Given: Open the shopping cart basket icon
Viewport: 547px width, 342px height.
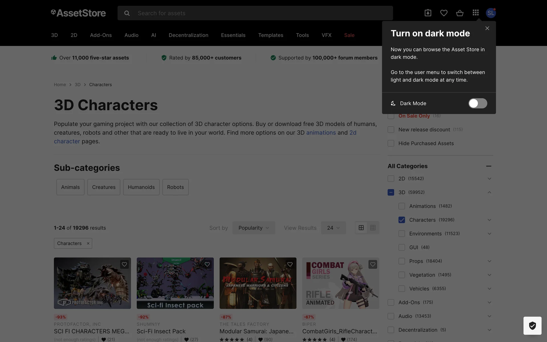Looking at the screenshot, I should click(x=460, y=13).
